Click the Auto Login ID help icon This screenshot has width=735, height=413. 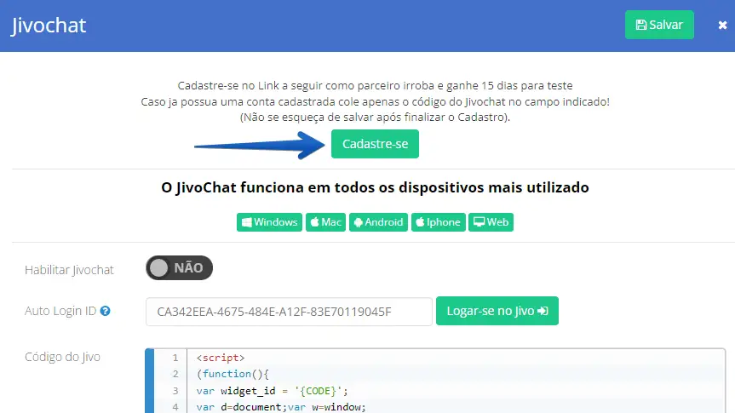[x=106, y=311]
